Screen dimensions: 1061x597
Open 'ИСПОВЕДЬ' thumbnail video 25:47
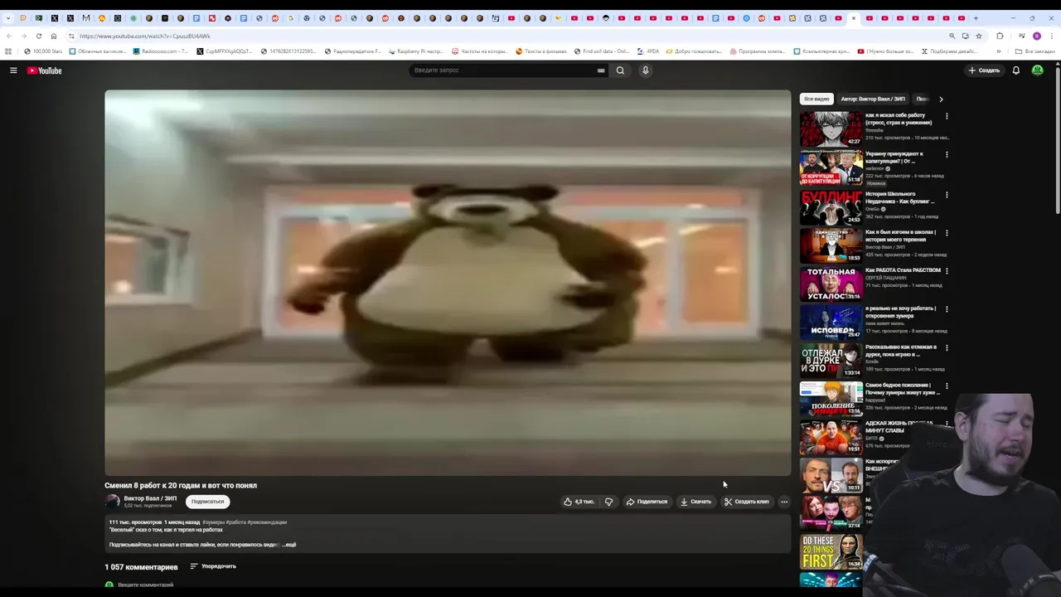coord(831,322)
